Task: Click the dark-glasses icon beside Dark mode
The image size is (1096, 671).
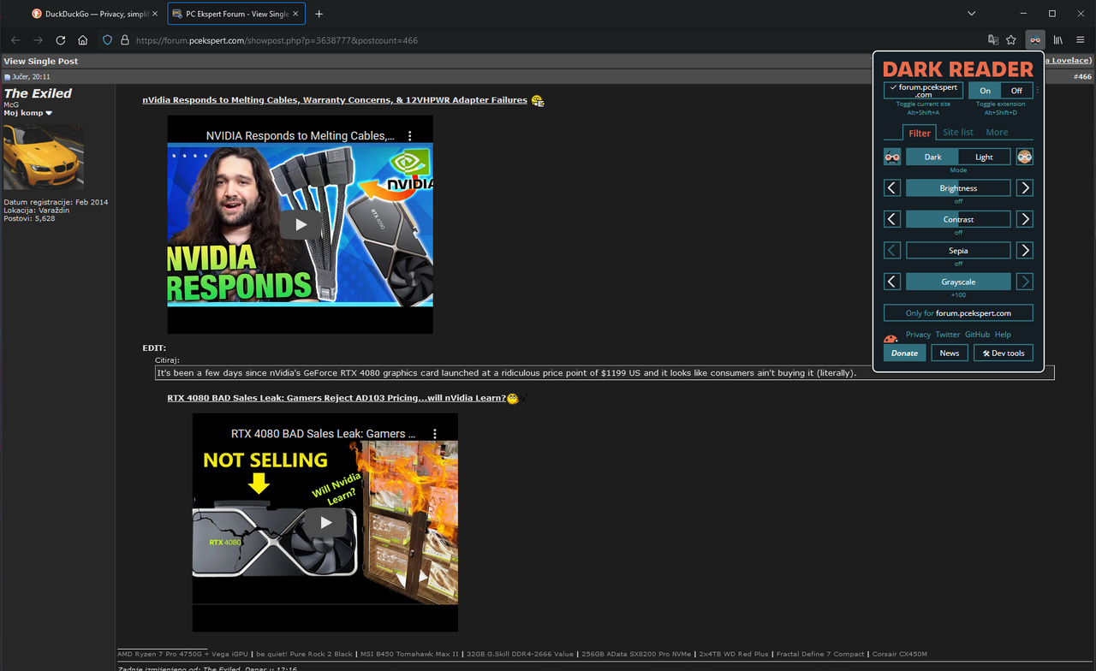Action: click(x=891, y=157)
